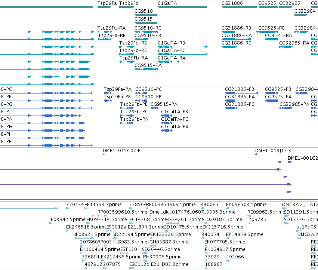Click transcript label Tsp29Fb-RC
The width and height of the screenshot is (318, 270).
click(x=133, y=50)
